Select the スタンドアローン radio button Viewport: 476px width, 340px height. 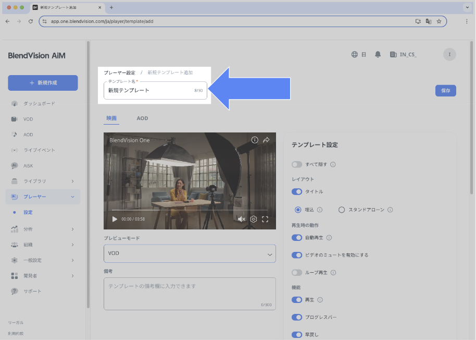pos(342,210)
